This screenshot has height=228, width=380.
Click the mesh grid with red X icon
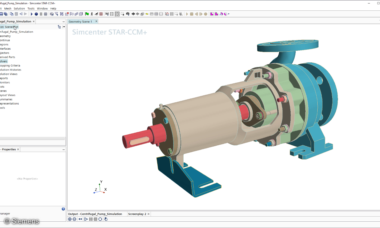[x=66, y=14]
